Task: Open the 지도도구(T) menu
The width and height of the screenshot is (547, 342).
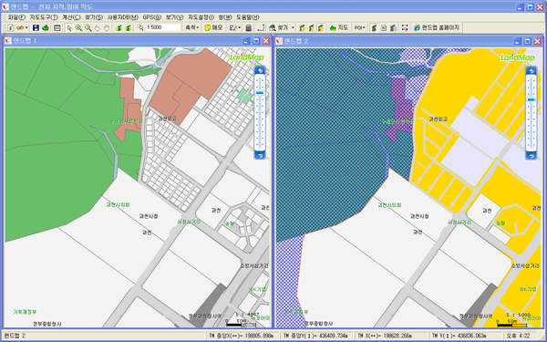Action: tap(44, 17)
